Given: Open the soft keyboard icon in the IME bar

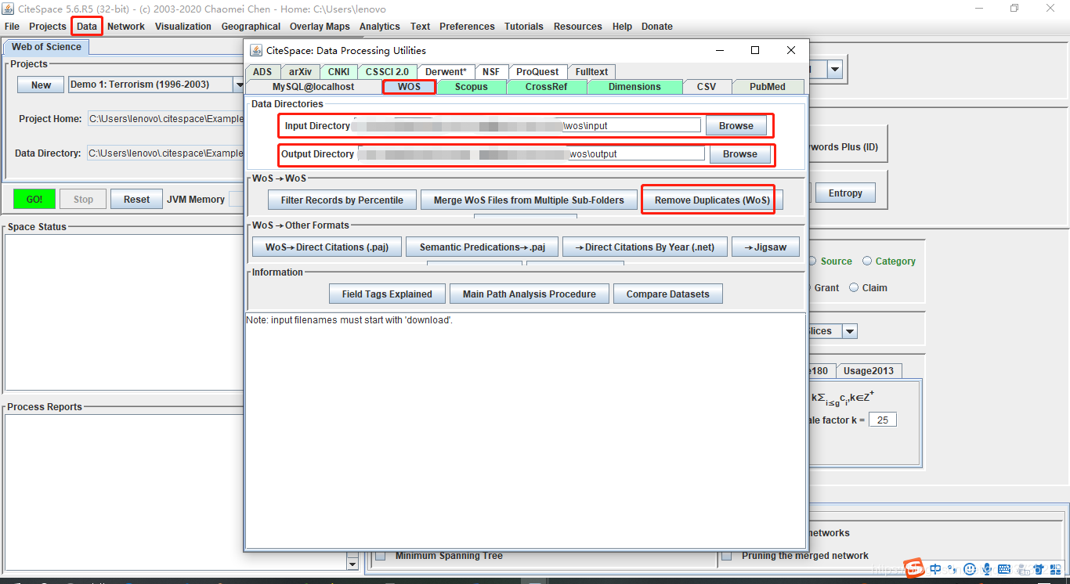Looking at the screenshot, I should [1004, 569].
